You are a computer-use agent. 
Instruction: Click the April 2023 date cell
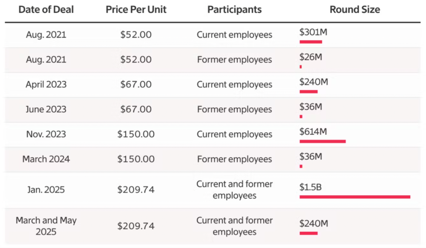click(46, 84)
